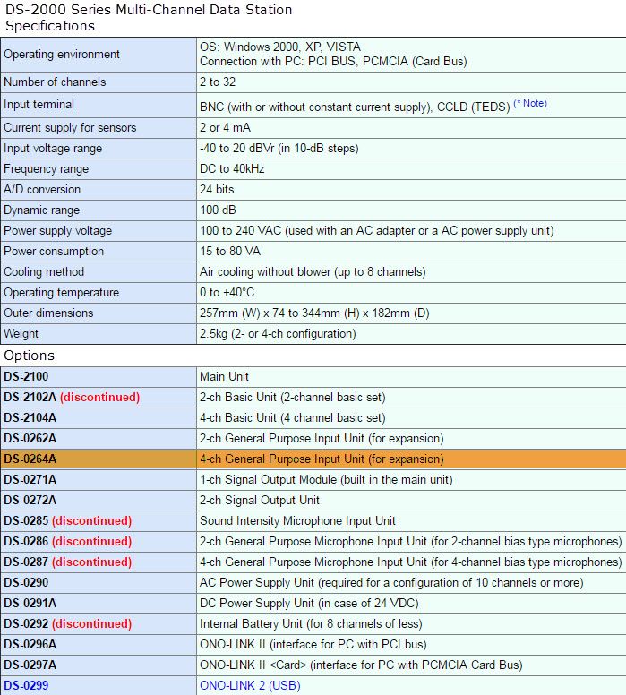This screenshot has height=695, width=626.
Task: Click the '24 bits' value
Action: (217, 189)
